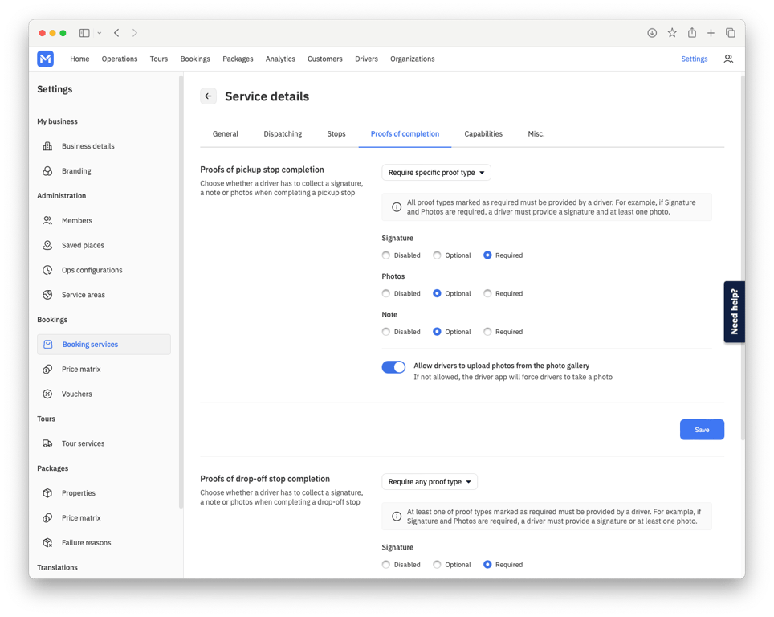
Task: Toggle allow photo gallery uploads switch
Action: pyautogui.click(x=393, y=367)
